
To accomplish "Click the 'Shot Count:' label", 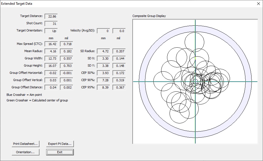I will tap(34, 23).
